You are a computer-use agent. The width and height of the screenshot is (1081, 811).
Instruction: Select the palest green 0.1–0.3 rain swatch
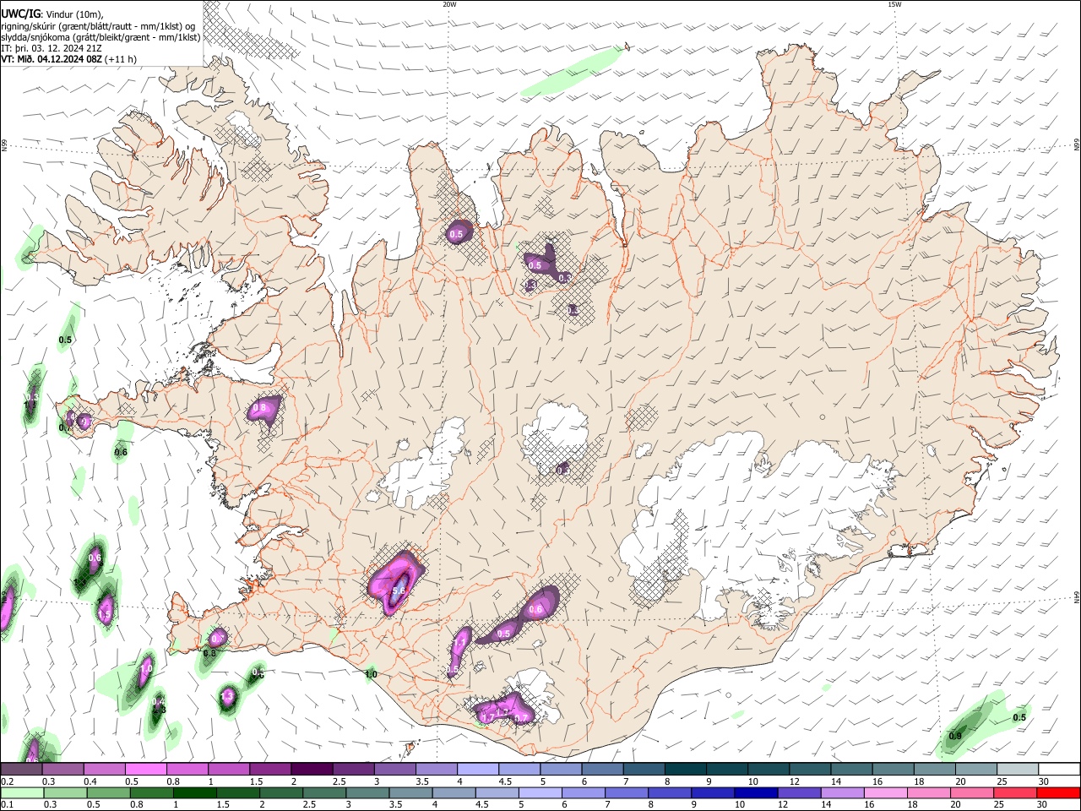[x=20, y=792]
